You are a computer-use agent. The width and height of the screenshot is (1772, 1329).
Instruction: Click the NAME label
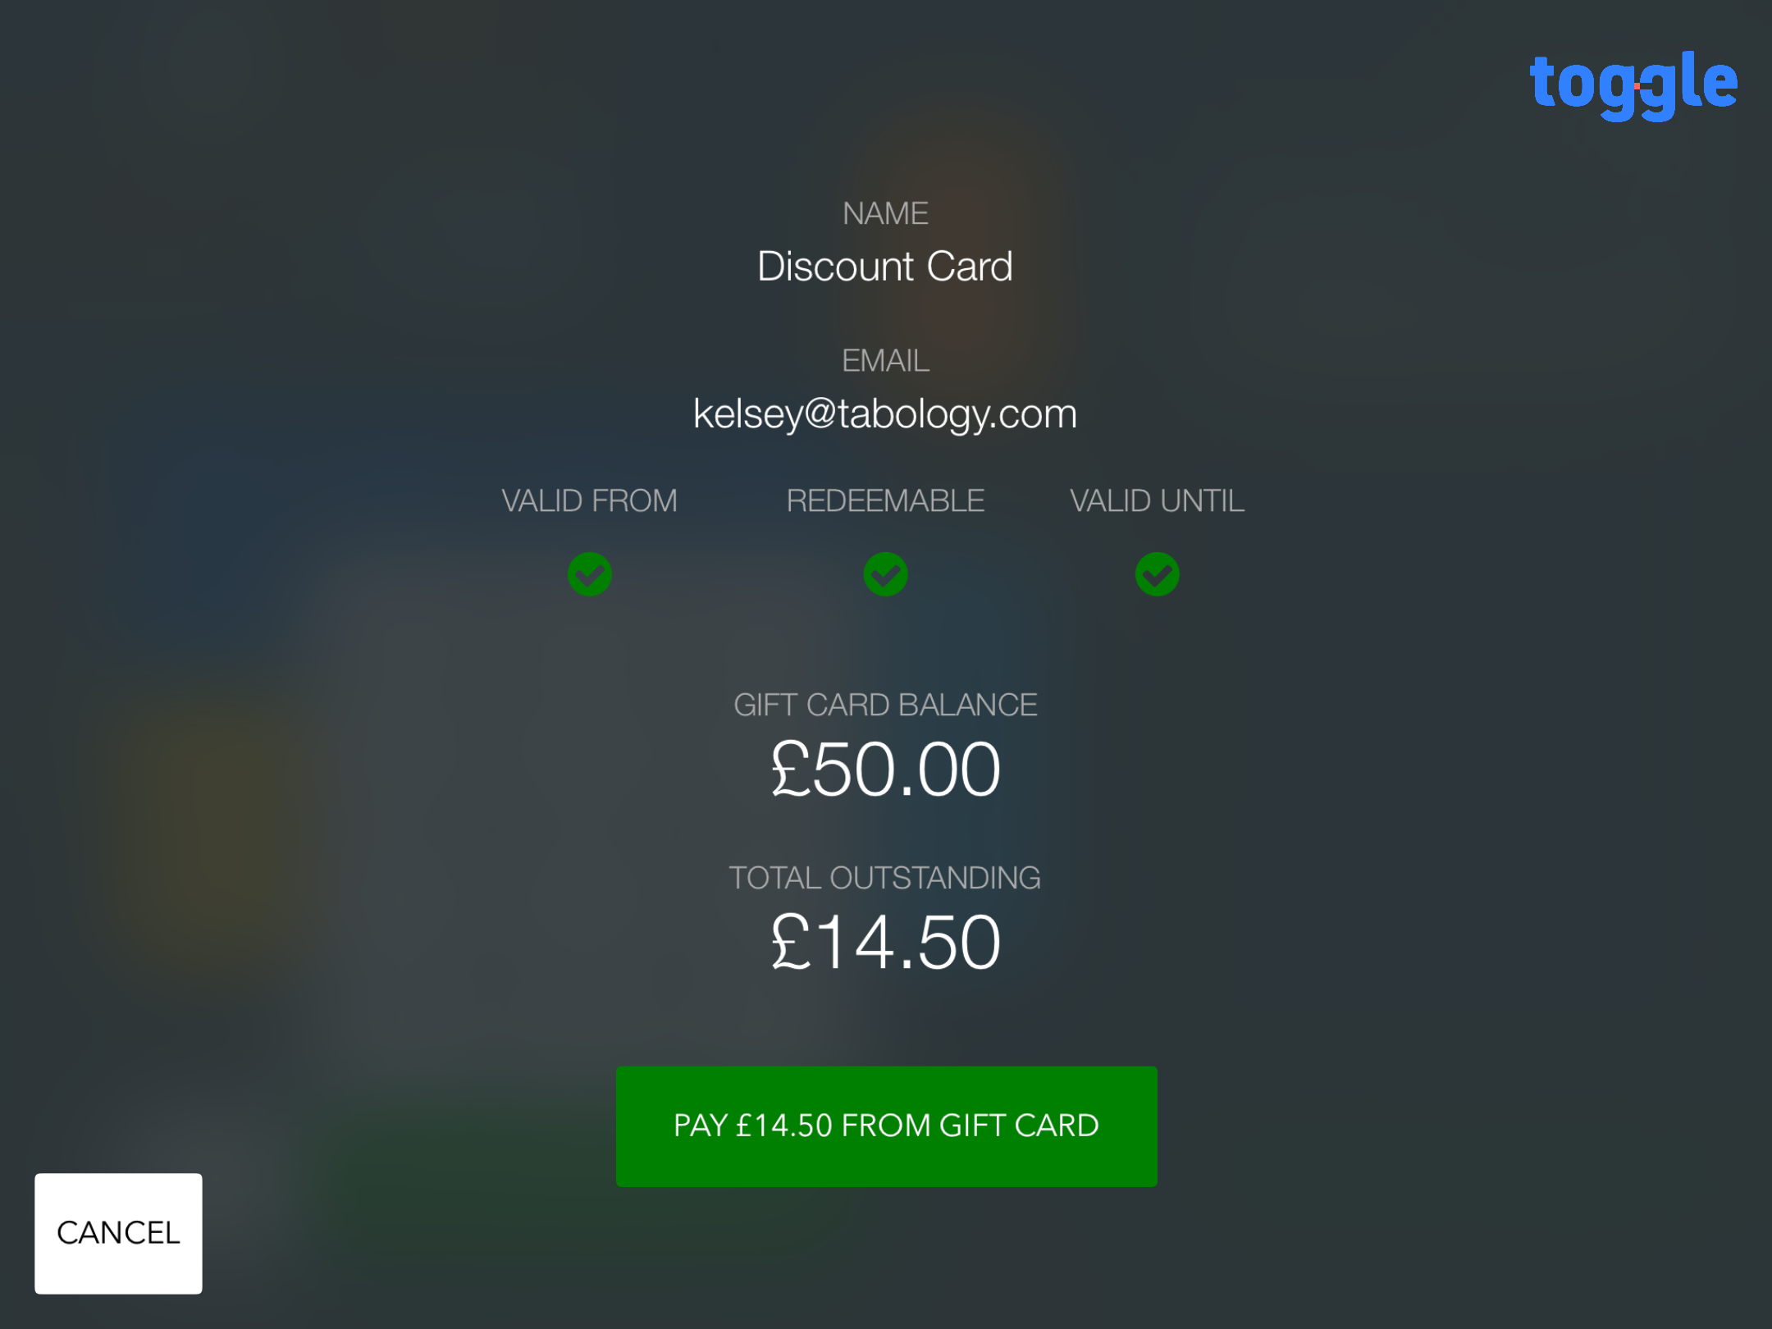pos(885,214)
